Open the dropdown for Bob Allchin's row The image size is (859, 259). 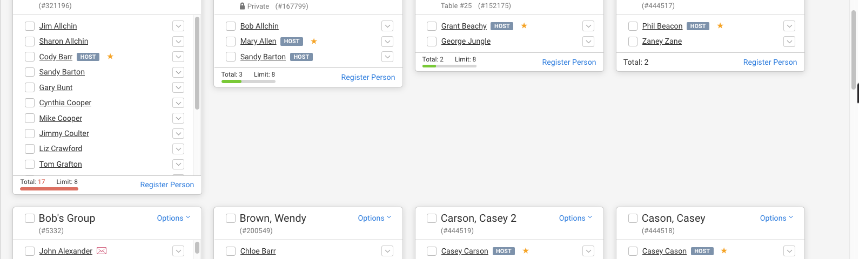tap(387, 26)
